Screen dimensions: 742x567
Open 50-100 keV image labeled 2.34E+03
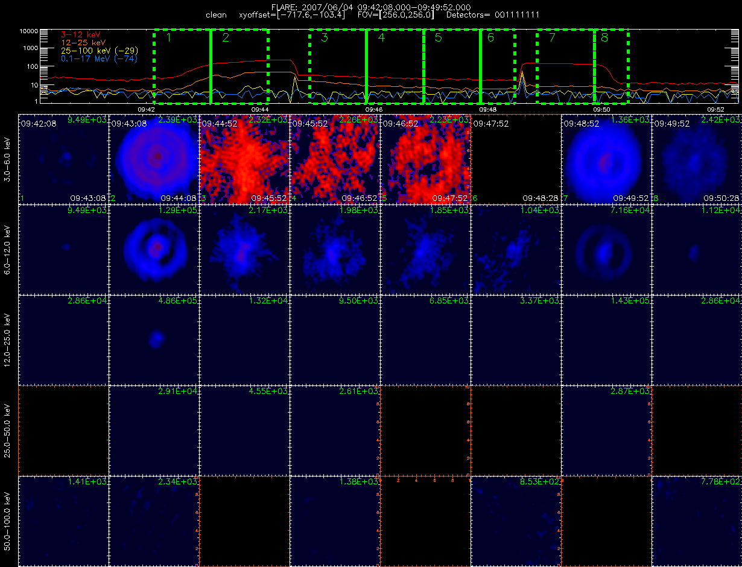point(154,521)
